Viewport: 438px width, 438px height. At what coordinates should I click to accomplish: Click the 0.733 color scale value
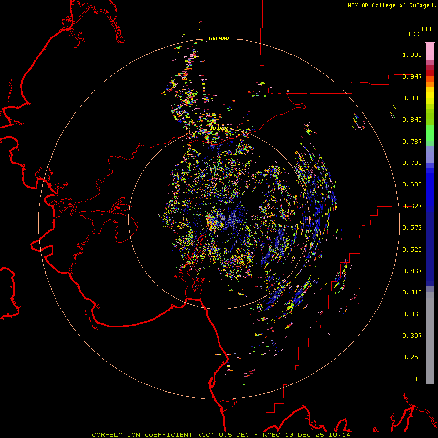pos(412,163)
